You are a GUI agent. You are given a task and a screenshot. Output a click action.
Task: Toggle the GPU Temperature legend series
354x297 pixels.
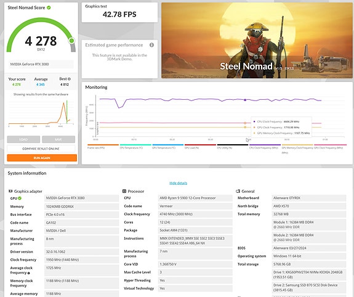[x=167, y=146]
